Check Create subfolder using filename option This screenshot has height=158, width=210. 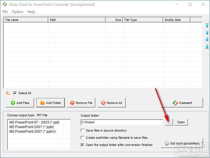(82, 138)
